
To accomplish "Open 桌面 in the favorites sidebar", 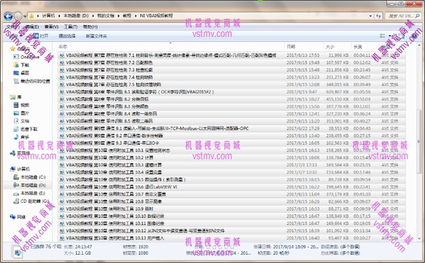I will [x=22, y=73].
